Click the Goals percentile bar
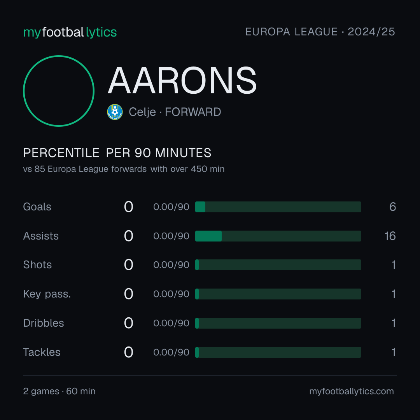Image resolution: width=420 pixels, height=420 pixels. pyautogui.click(x=278, y=207)
